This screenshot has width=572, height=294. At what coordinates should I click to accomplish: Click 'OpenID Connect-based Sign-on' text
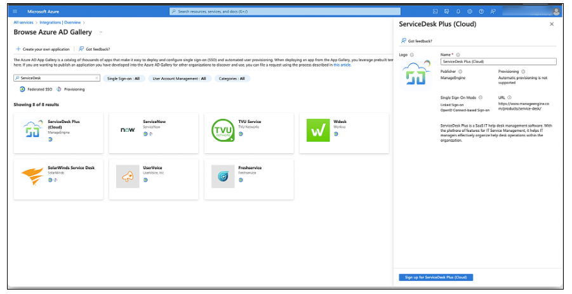[x=465, y=110]
